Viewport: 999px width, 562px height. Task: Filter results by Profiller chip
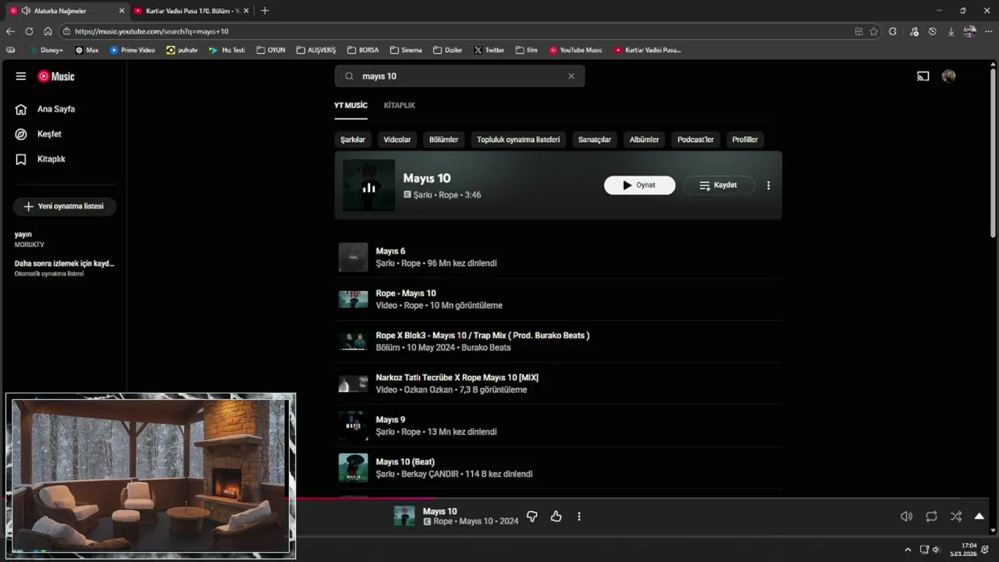(x=745, y=140)
